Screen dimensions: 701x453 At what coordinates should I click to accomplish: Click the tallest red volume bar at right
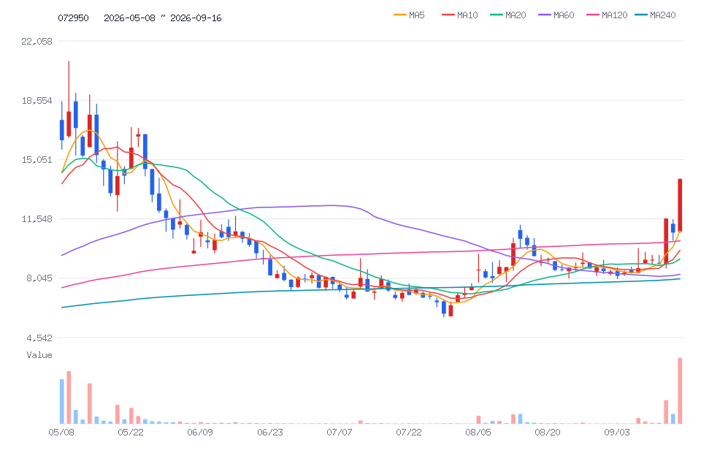pos(680,390)
